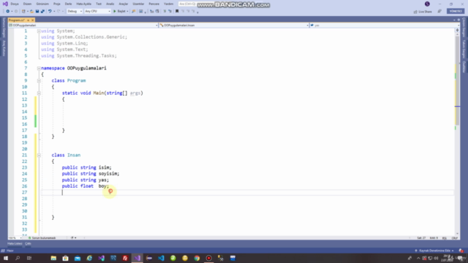
Task: Click the CRLF line ending indicator
Action: click(455, 238)
